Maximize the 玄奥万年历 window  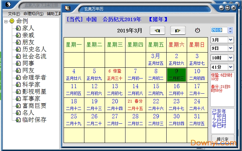227,8
